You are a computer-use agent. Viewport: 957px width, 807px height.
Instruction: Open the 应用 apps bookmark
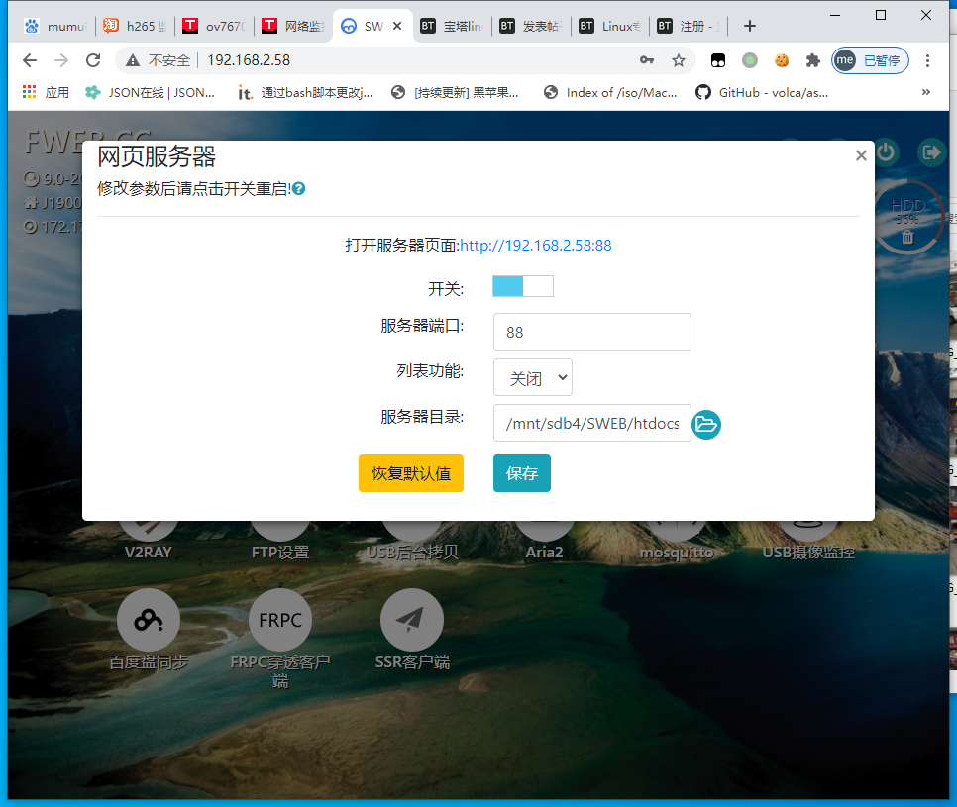coord(46,92)
